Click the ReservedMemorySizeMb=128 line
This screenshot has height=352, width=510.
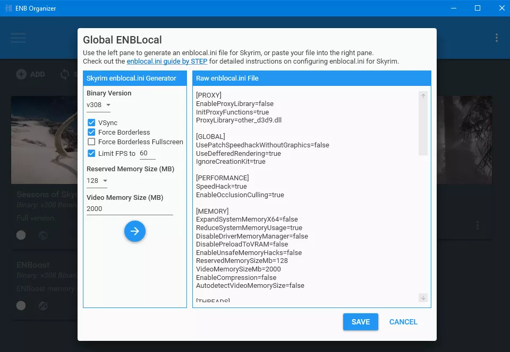coord(242,261)
